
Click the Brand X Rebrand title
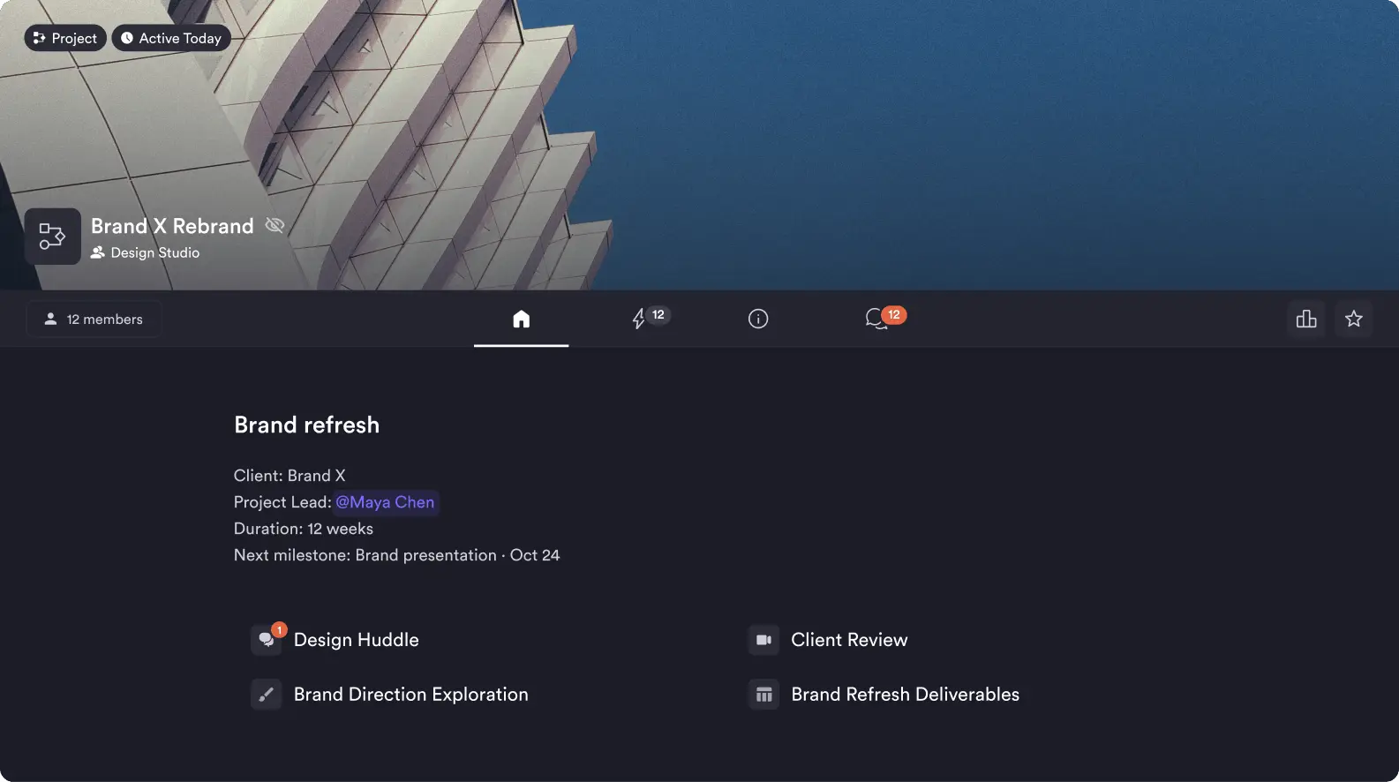pos(172,226)
